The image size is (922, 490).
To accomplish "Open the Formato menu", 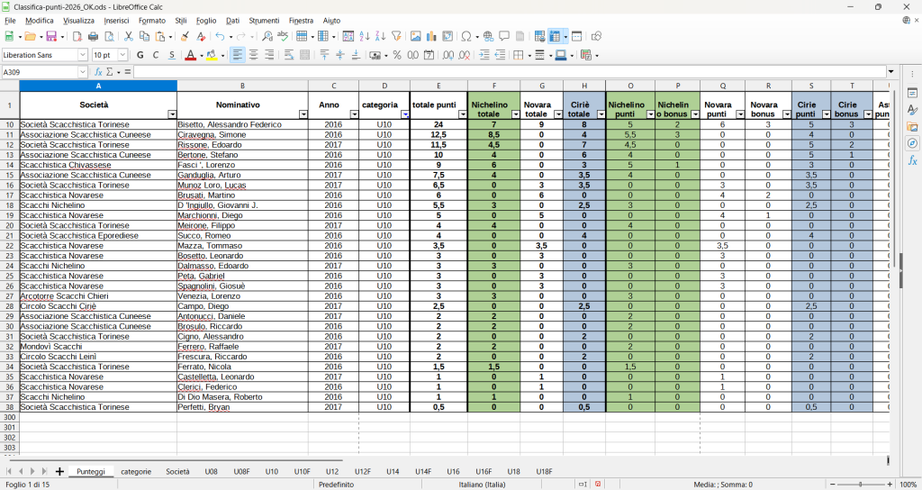I will (x=151, y=20).
